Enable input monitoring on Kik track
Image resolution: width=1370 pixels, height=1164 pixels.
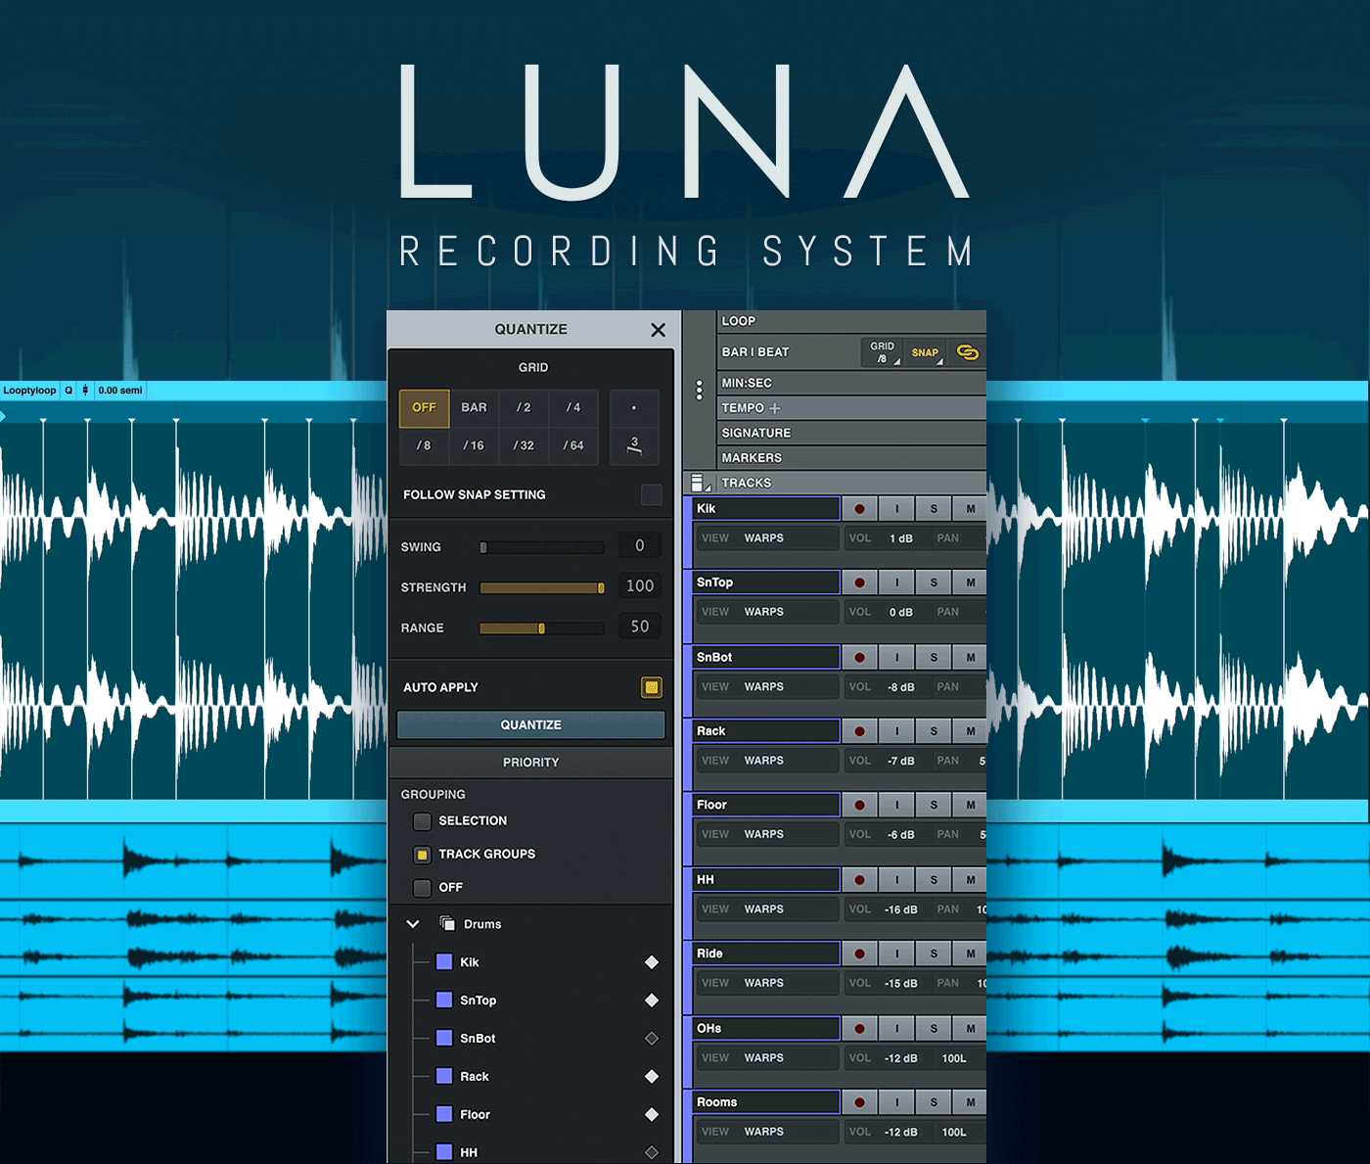tap(896, 509)
